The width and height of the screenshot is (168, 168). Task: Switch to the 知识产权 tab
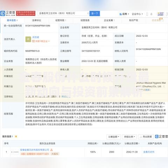click(133, 20)
